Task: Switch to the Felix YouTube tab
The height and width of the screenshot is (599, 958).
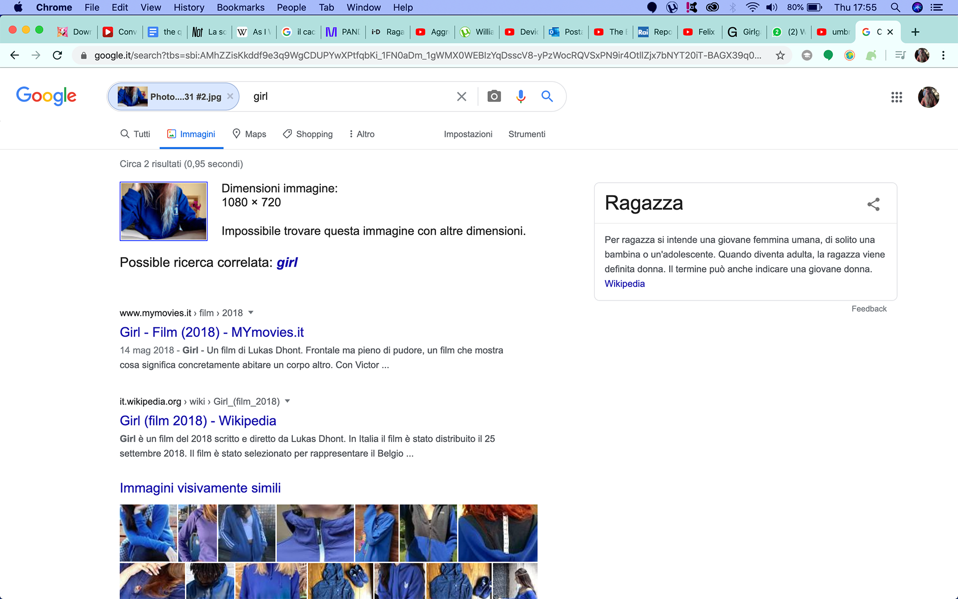Action: point(700,32)
